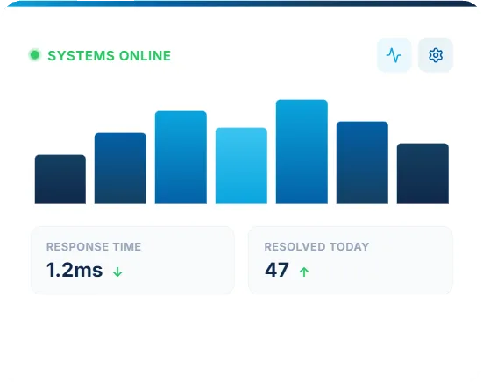Open the Resolved Today stat card
This screenshot has height=382, width=483.
(351, 260)
